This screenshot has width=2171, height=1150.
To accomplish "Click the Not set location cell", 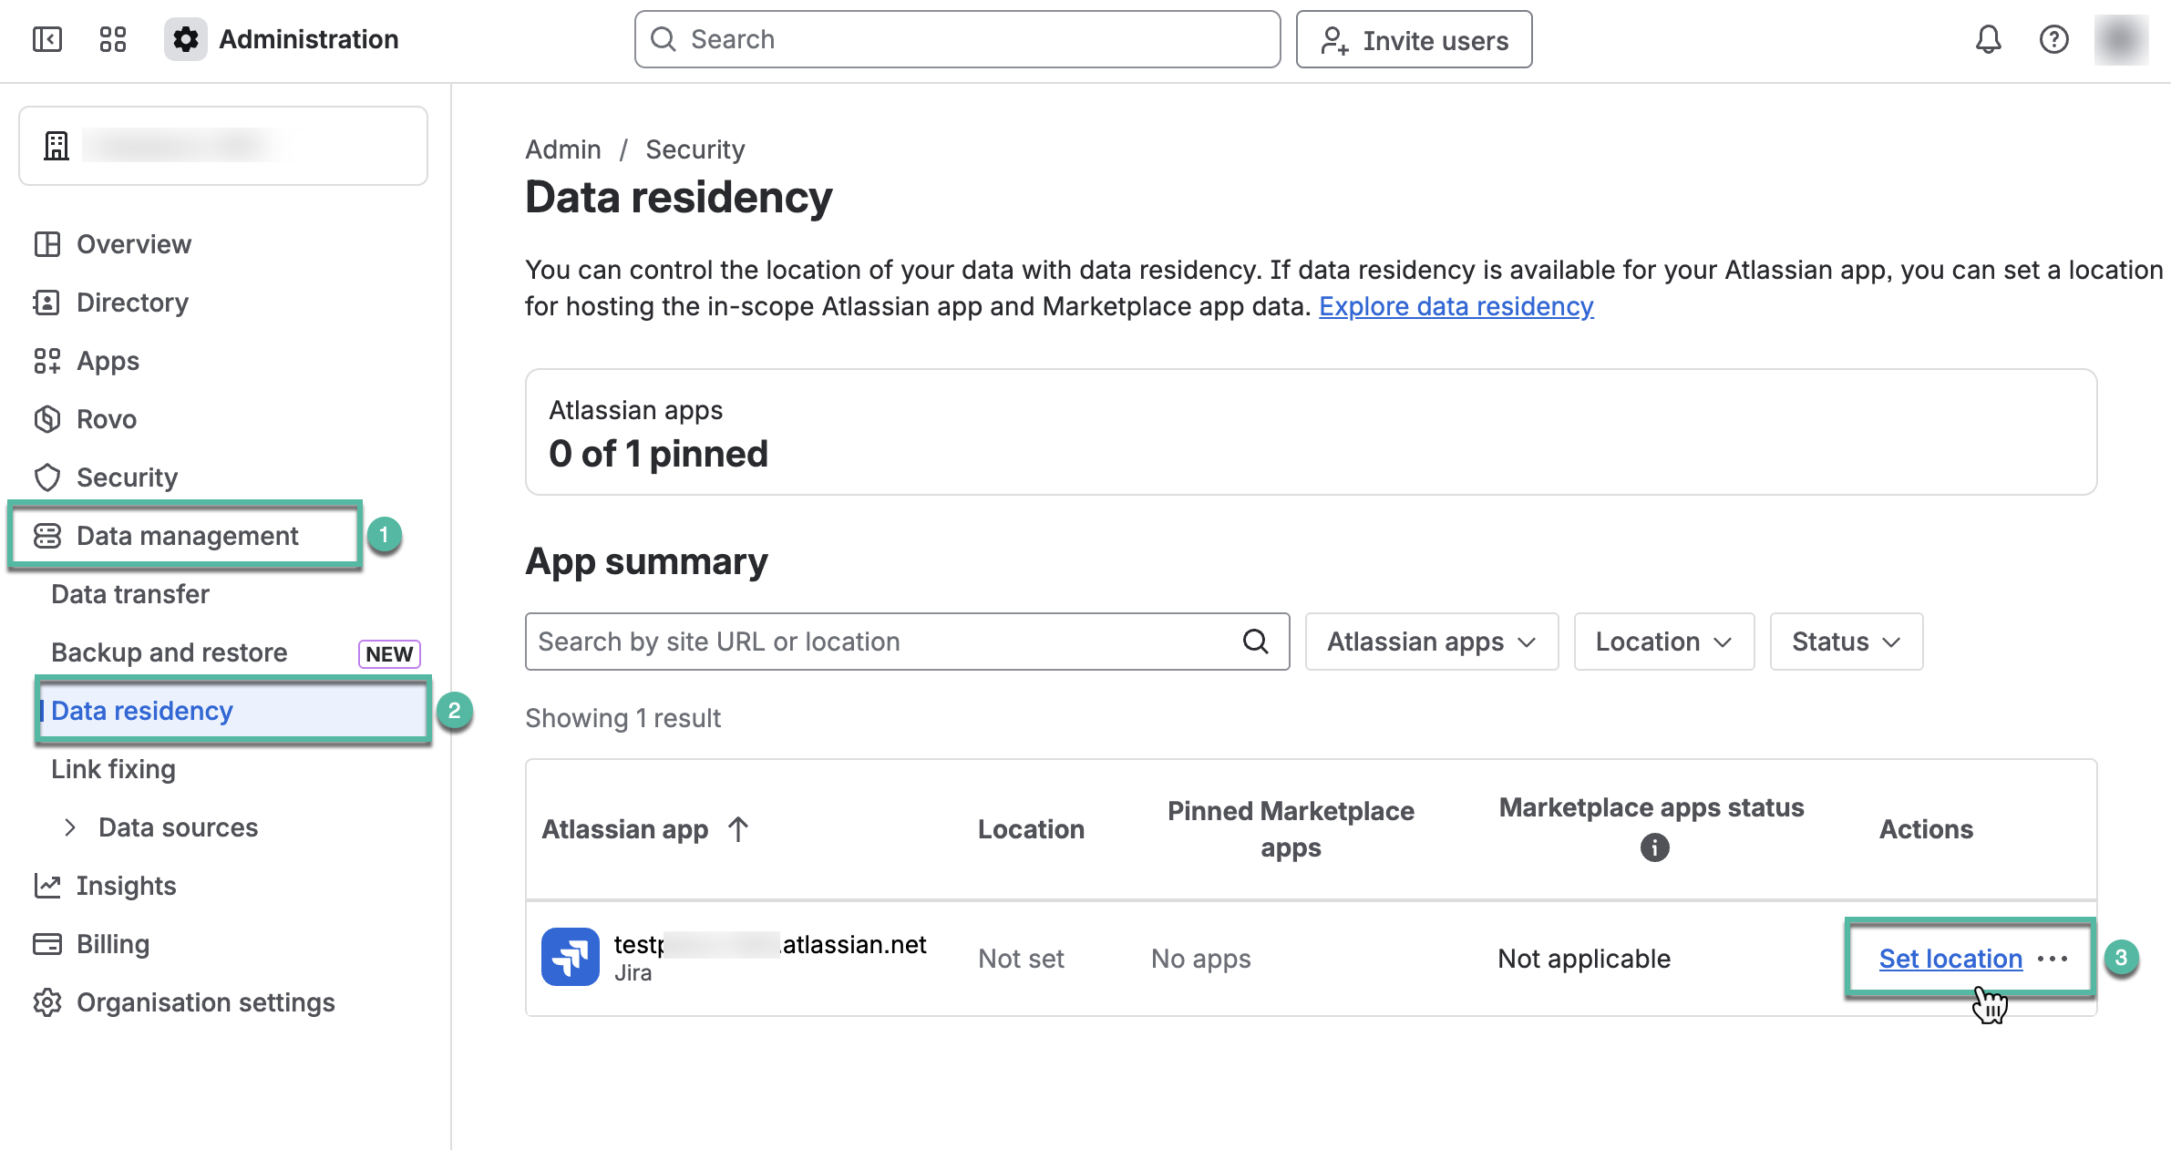I will pos(1021,959).
